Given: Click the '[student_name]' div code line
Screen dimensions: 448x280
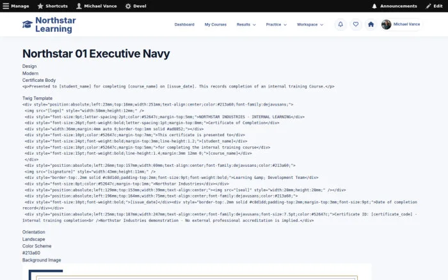Looking at the screenshot, I should [x=136, y=141].
